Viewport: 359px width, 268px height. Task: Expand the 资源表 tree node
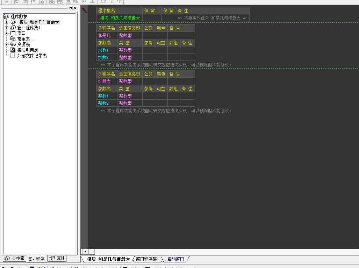pos(6,45)
